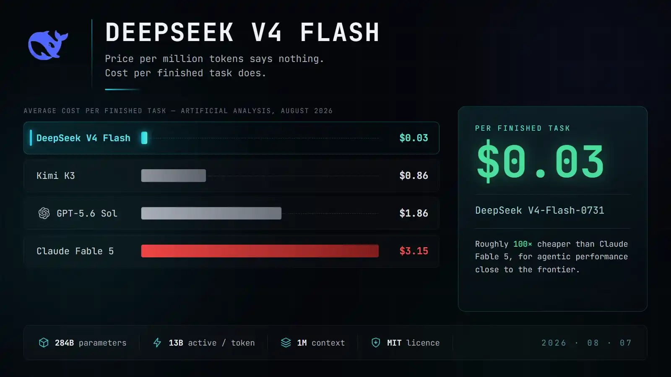Click the cube icon next to 284B parameters
671x377 pixels.
pyautogui.click(x=44, y=343)
